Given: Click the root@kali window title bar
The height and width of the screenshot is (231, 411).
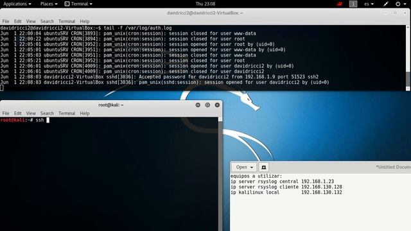Looking at the screenshot, I should click(x=111, y=105).
